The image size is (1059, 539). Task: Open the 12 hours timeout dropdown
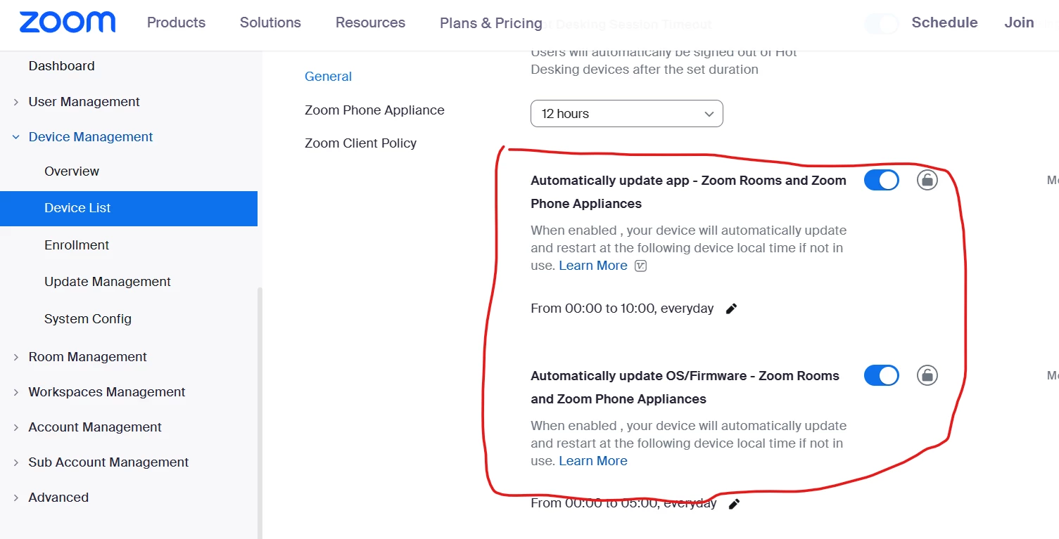(626, 114)
